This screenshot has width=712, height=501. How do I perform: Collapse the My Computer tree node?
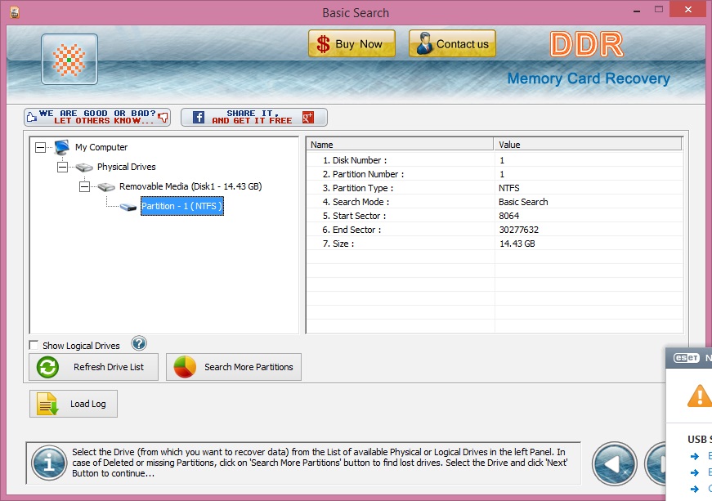41,147
